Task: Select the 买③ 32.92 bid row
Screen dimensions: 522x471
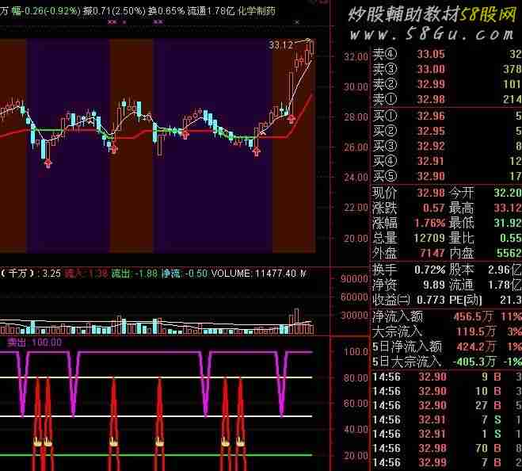Action: (447, 146)
